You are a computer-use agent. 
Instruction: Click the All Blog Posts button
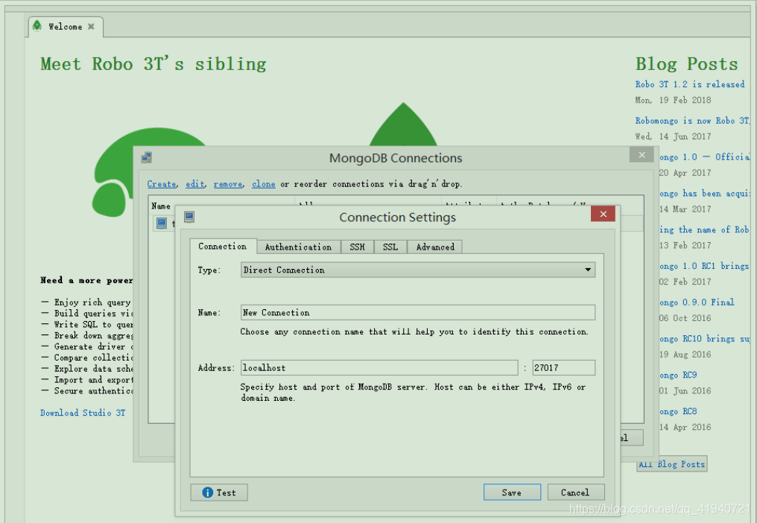tap(672, 463)
